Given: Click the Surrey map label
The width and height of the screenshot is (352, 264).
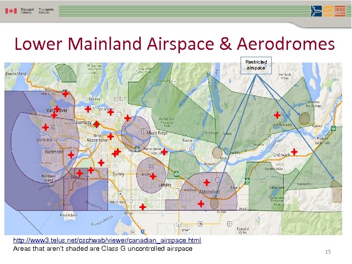Looking at the screenshot, I should [118, 174].
